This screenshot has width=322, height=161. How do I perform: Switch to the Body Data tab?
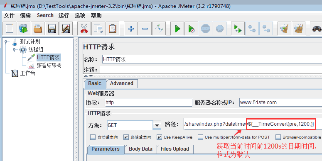(x=141, y=149)
